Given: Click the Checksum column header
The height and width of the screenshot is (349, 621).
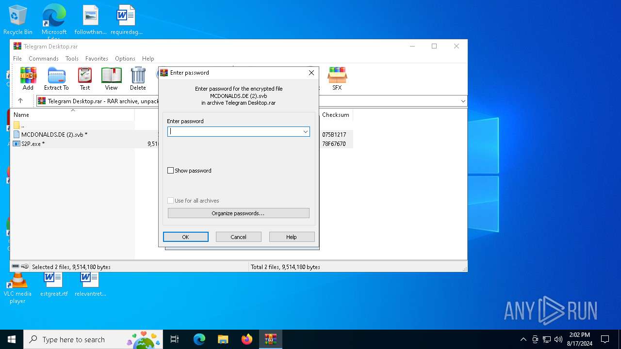Looking at the screenshot, I should click(x=336, y=115).
